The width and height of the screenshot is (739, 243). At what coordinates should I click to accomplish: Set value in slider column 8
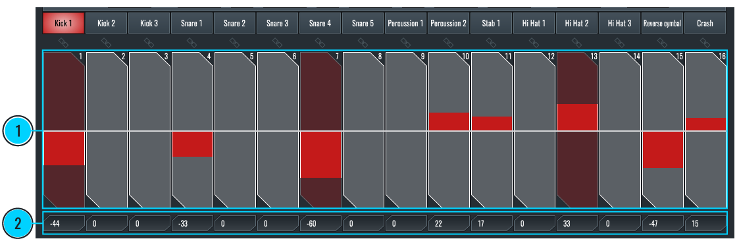point(363,130)
